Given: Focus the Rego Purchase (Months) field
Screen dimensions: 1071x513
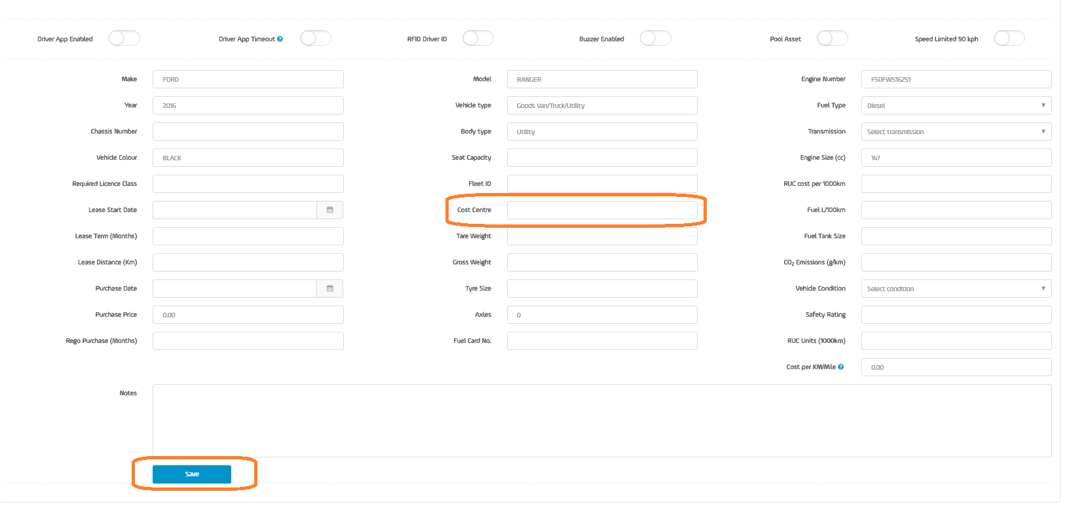Looking at the screenshot, I should [248, 341].
